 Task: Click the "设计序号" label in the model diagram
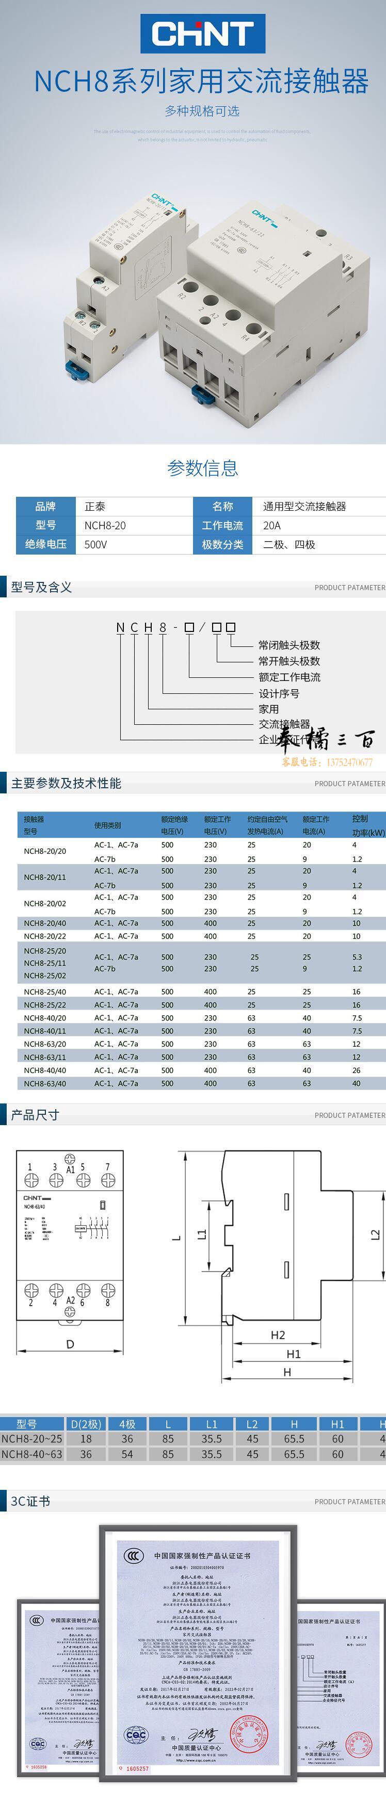click(x=279, y=693)
